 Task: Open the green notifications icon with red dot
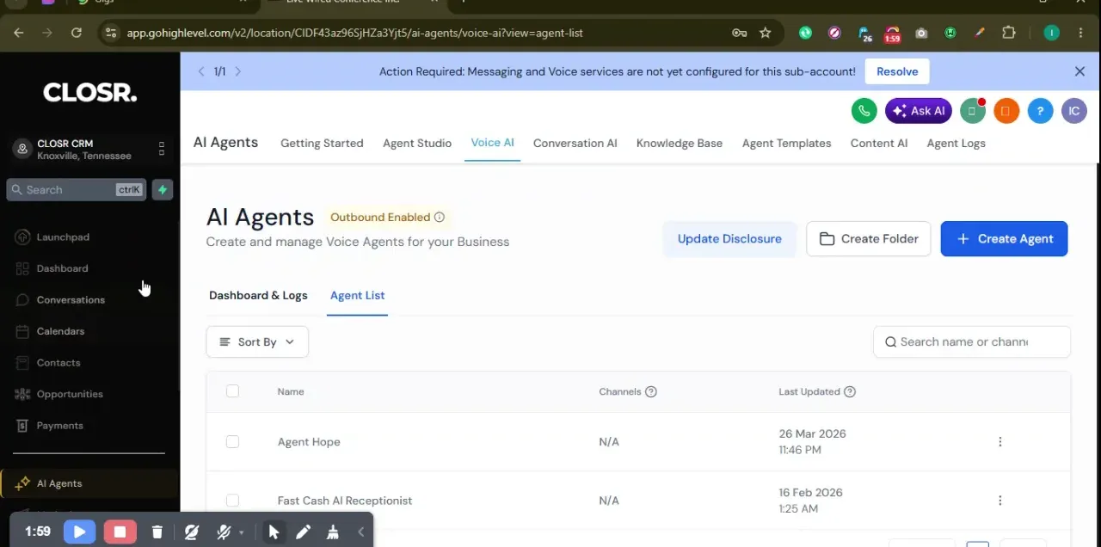point(973,111)
